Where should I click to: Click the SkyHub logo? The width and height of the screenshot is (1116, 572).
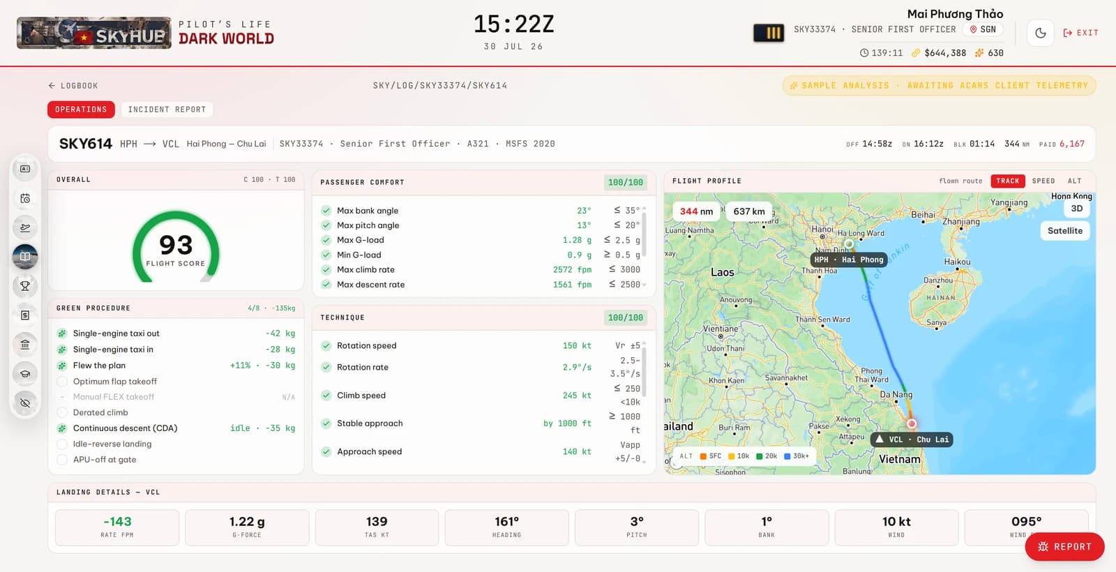(94, 33)
